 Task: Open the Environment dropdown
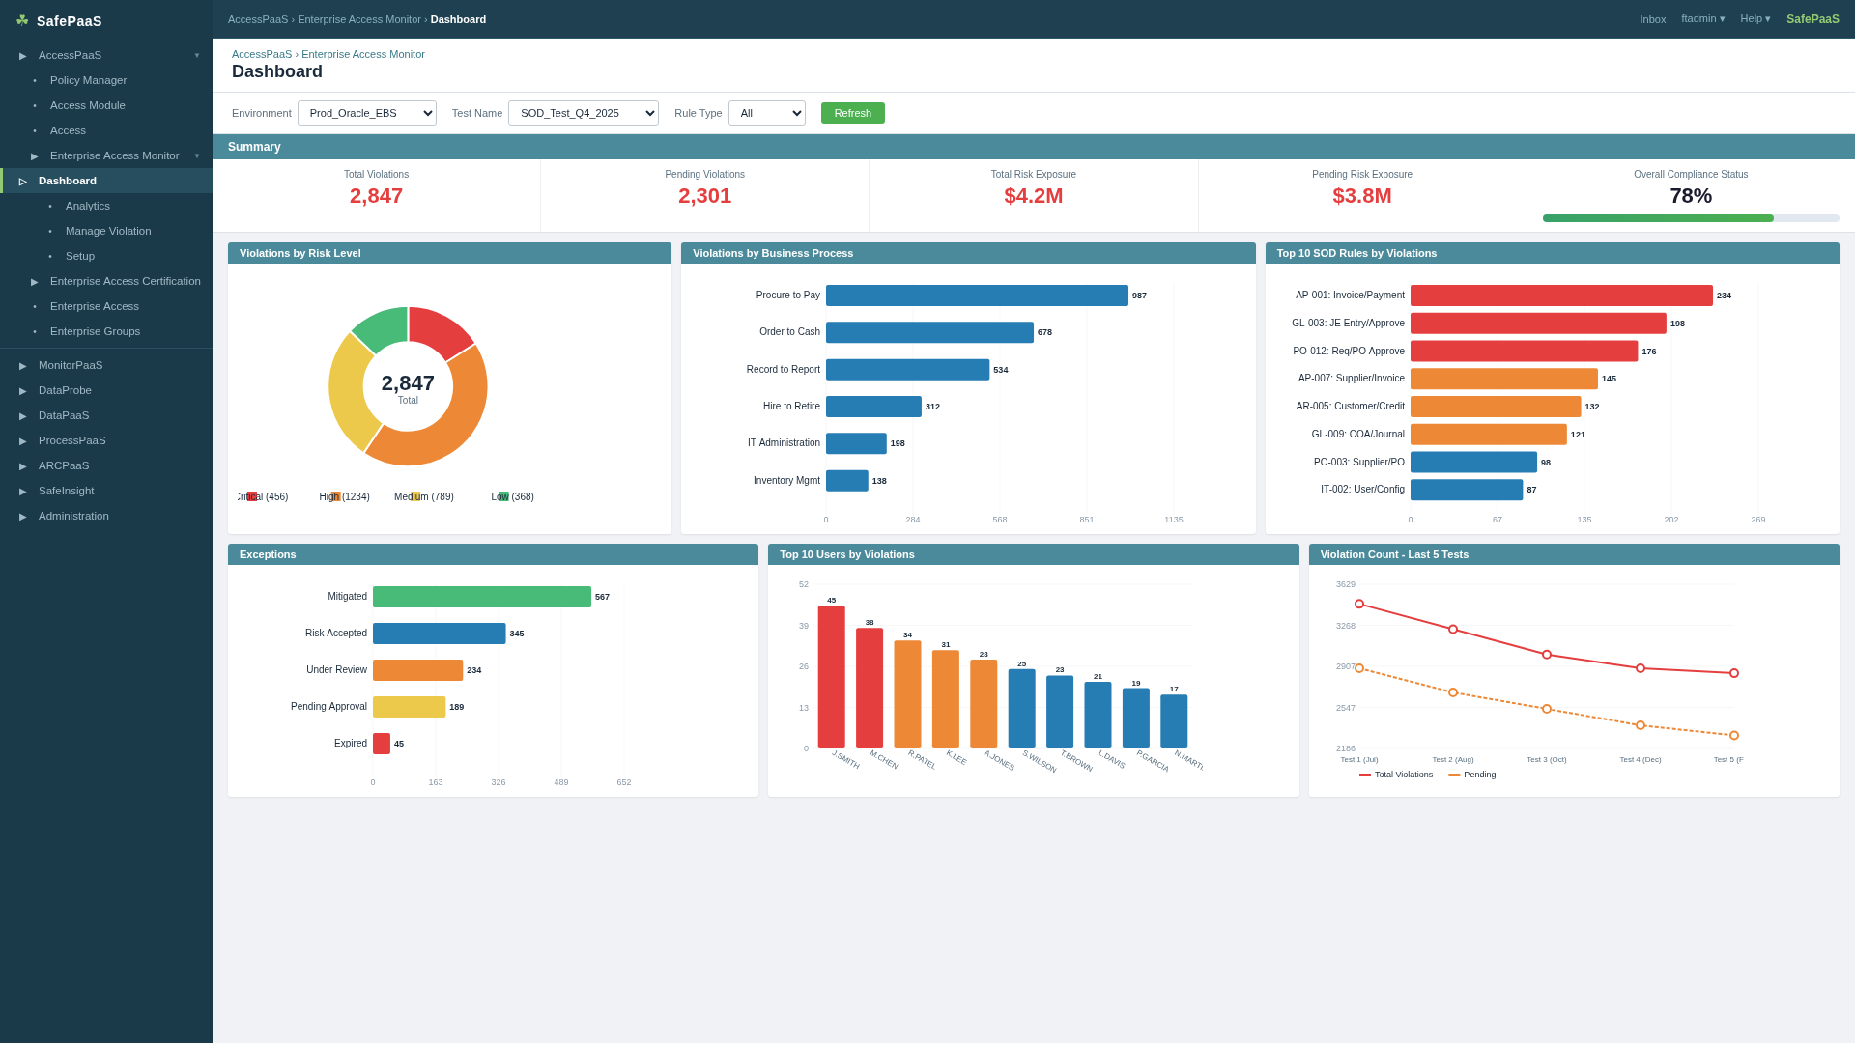click(366, 113)
